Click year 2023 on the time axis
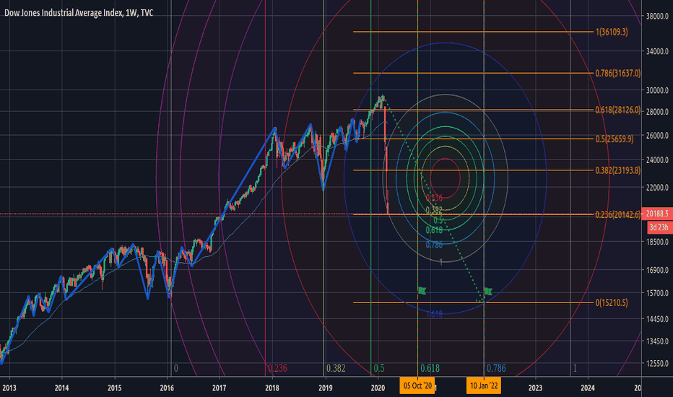The width and height of the screenshot is (673, 397). (x=535, y=388)
